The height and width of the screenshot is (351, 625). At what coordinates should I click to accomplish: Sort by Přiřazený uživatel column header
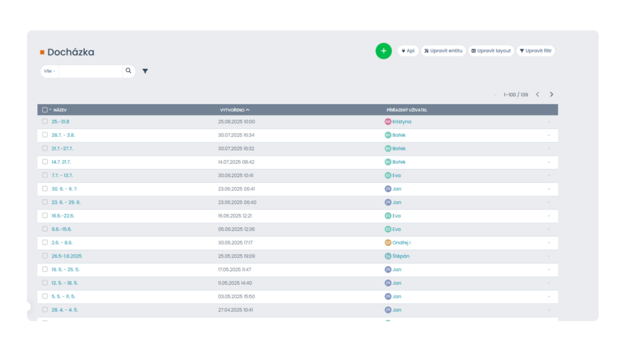coord(406,110)
